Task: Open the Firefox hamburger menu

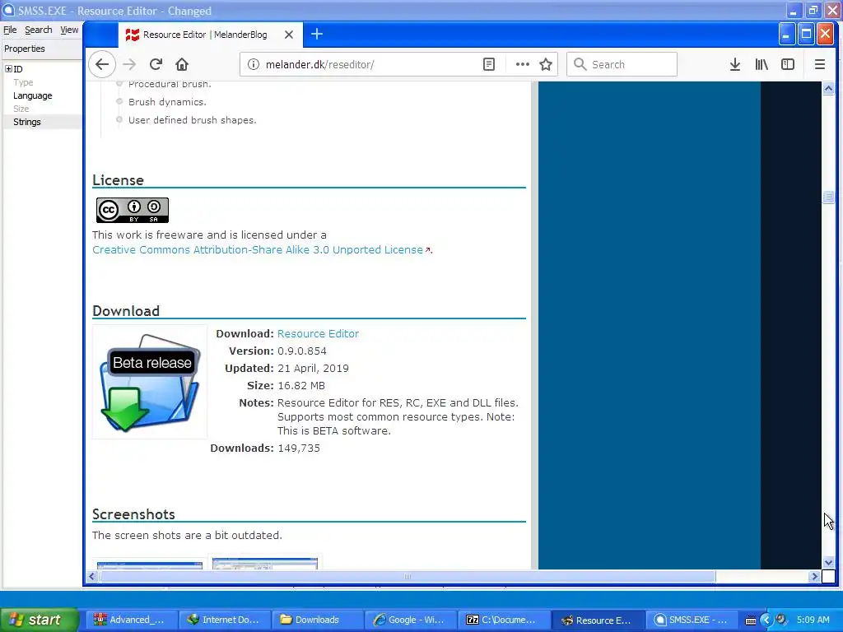Action: pyautogui.click(x=820, y=64)
